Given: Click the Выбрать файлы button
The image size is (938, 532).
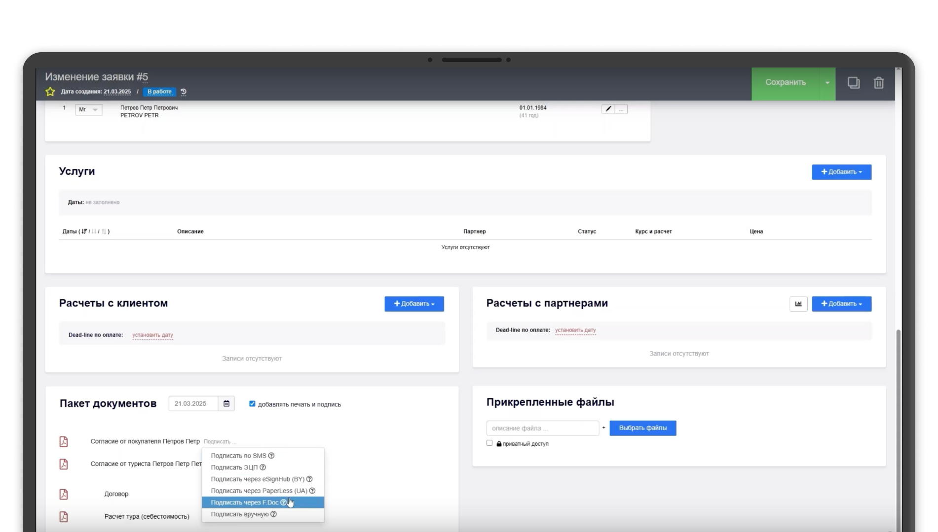Looking at the screenshot, I should point(642,428).
